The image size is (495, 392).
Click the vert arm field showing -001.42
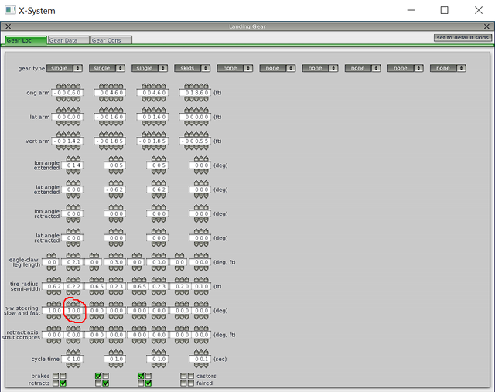(x=67, y=141)
